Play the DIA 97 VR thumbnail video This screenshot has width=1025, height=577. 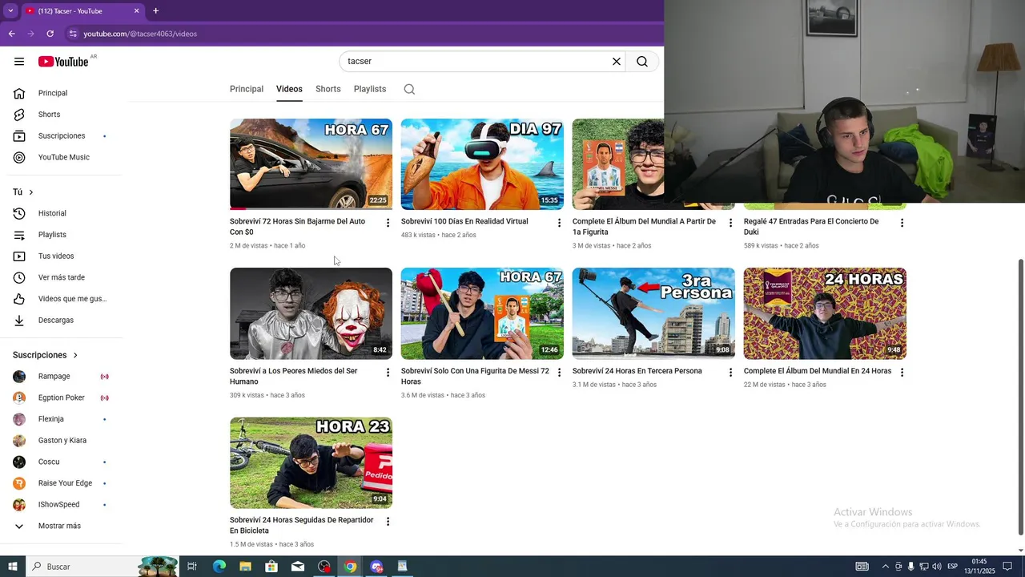coord(482,164)
